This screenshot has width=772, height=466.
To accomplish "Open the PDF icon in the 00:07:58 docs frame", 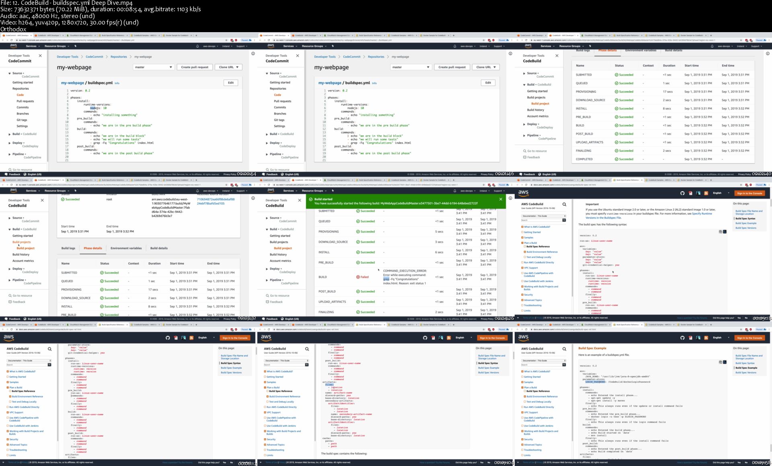I will pyautogui.click(x=690, y=338).
